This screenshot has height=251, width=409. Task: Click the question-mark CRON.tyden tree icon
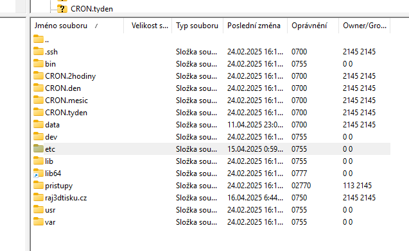click(x=62, y=9)
